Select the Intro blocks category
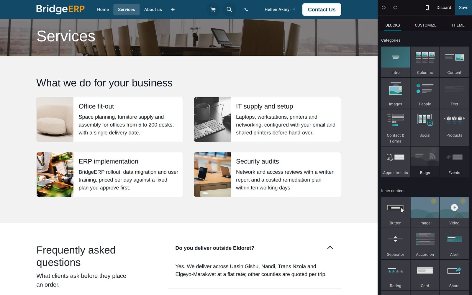472x295 pixels. point(395,62)
